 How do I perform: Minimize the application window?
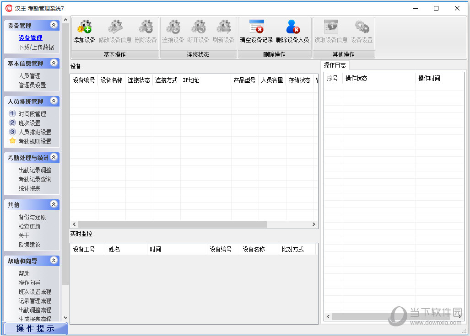[x=416, y=8]
